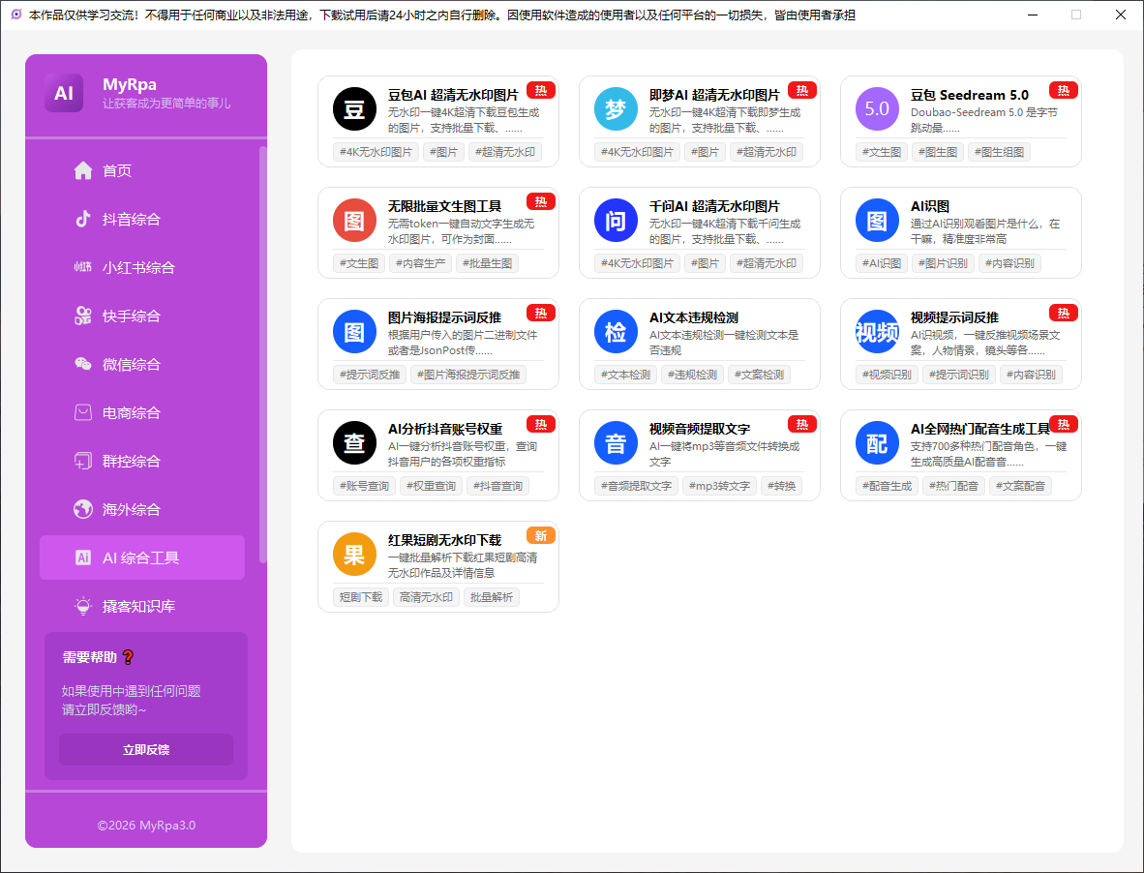Click the #热门配音 tag
The width and height of the screenshot is (1144, 873).
tap(954, 486)
